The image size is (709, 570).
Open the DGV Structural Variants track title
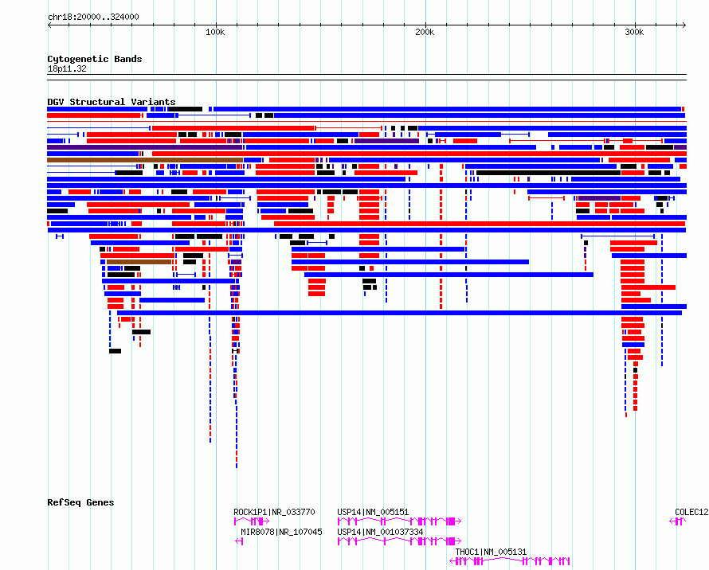[x=112, y=102]
